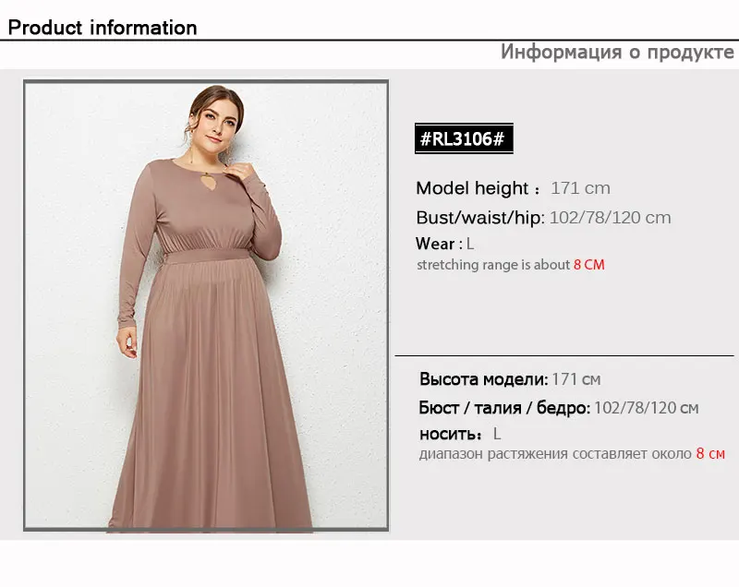Click the носить size label

click(451, 434)
